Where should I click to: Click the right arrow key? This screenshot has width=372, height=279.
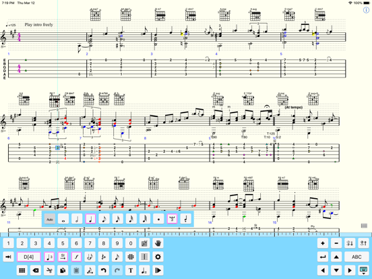(x=350, y=270)
